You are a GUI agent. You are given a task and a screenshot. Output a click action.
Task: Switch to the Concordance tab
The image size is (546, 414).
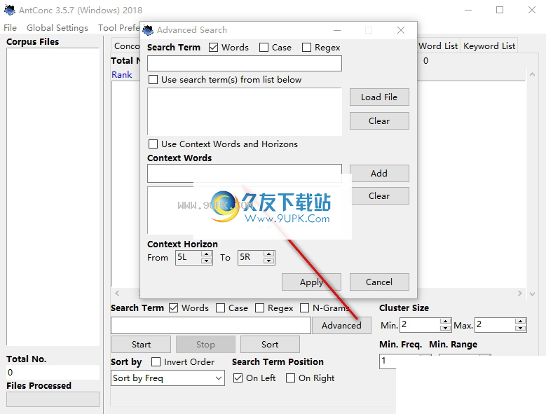(x=126, y=46)
